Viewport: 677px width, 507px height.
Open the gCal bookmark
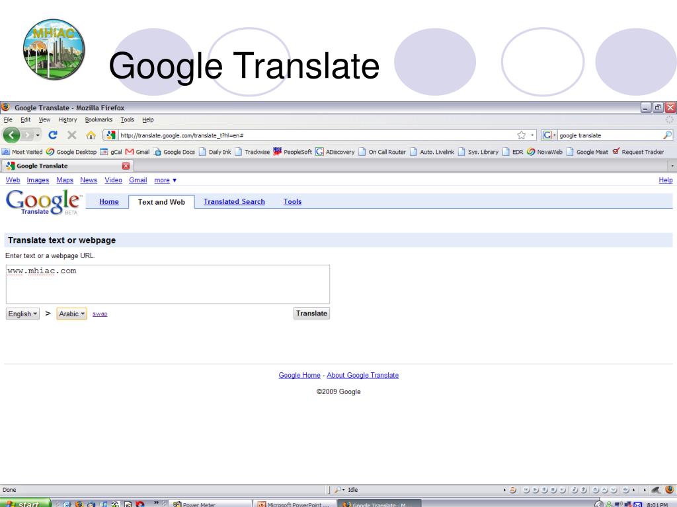point(111,152)
